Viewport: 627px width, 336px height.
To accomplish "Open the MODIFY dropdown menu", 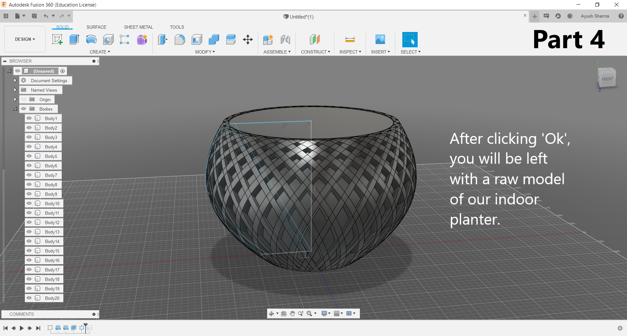I will tap(205, 52).
